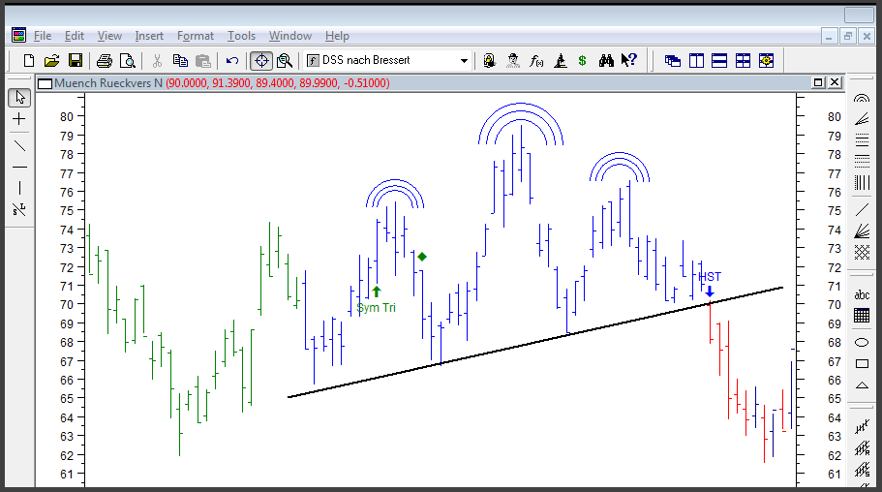Open Indicator Builder f(x) icon

(536, 61)
